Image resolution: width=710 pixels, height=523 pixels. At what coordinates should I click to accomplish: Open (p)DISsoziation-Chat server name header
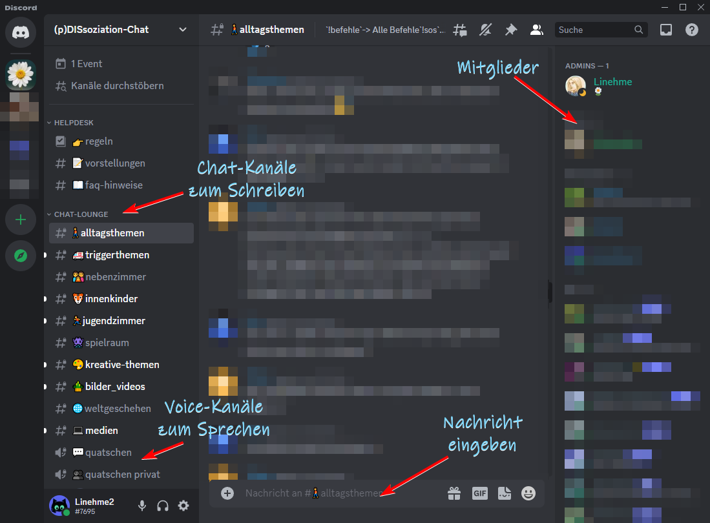pyautogui.click(x=101, y=30)
